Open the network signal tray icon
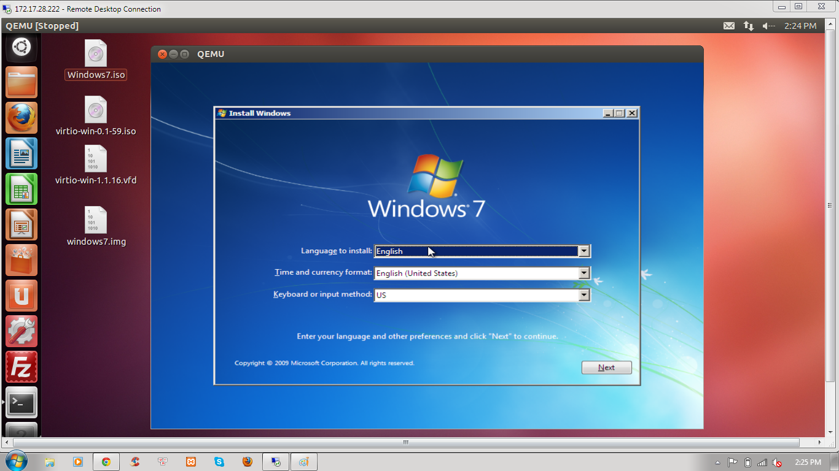This screenshot has height=471, width=839. 762,462
